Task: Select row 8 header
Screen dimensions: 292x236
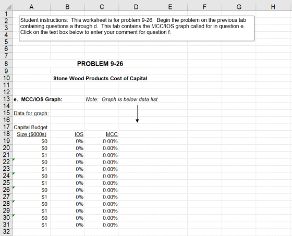Action: pos(6,64)
